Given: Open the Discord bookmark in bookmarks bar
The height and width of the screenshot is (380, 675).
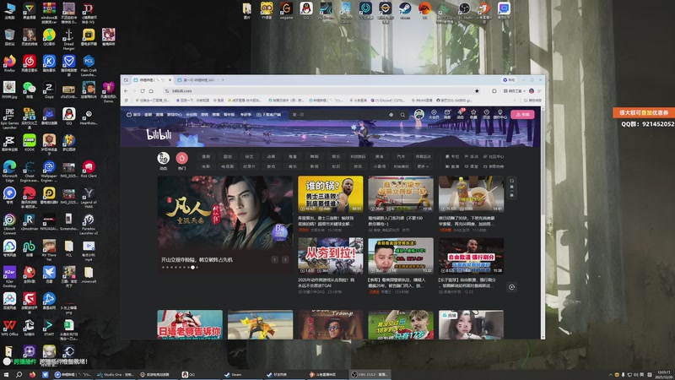Looking at the screenshot, I should (390, 100).
